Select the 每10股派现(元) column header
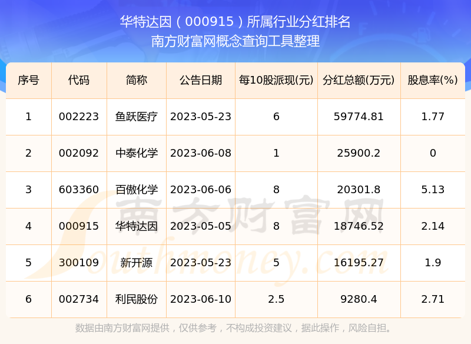Screen dimensions: 471x344 [276, 80]
